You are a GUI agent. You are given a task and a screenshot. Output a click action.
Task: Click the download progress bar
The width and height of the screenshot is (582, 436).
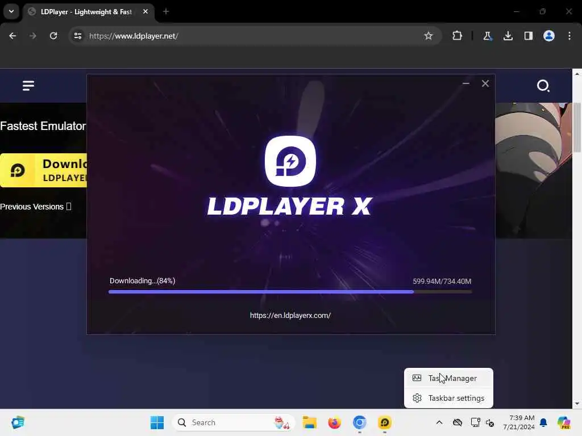(x=290, y=292)
